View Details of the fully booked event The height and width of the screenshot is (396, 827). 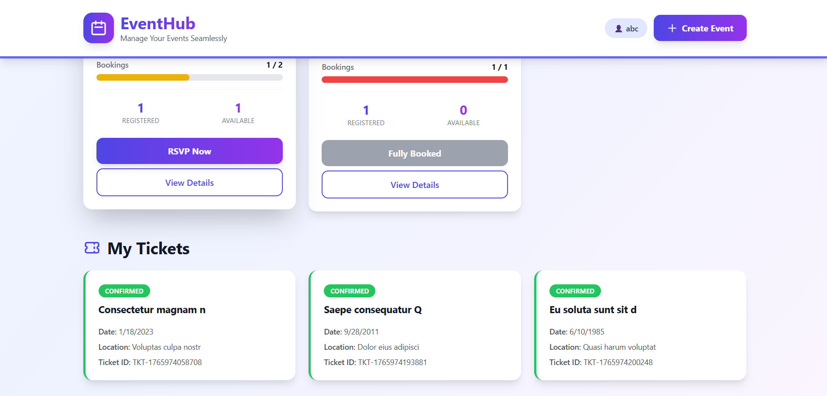(x=415, y=184)
